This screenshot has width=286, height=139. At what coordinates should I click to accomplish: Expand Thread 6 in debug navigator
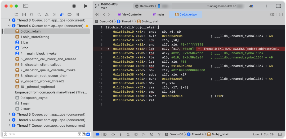[x=10, y=120]
